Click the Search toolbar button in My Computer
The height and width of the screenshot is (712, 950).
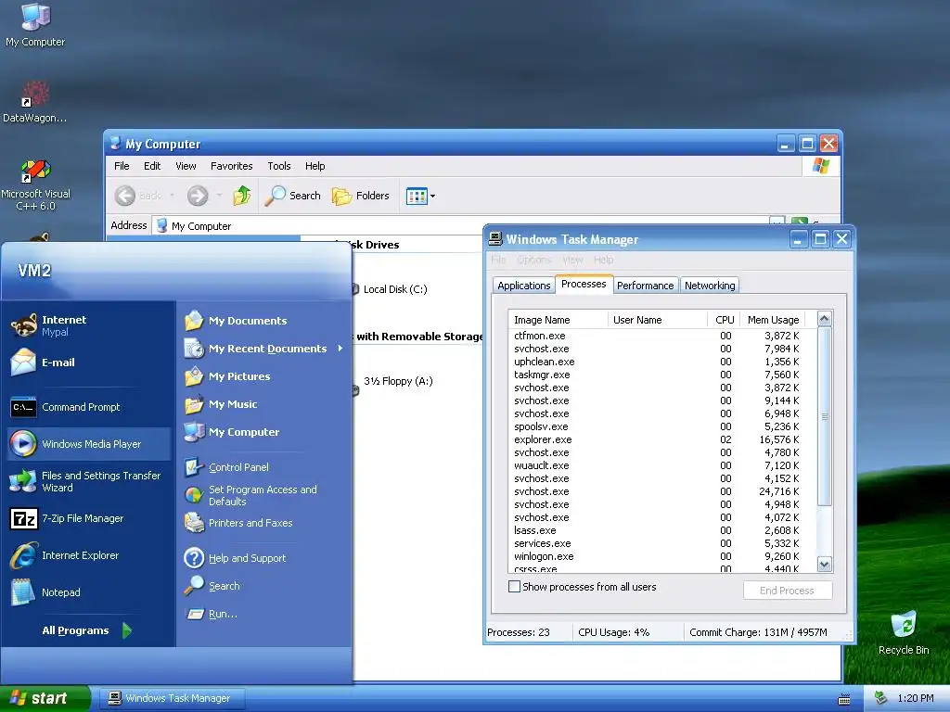click(x=293, y=196)
